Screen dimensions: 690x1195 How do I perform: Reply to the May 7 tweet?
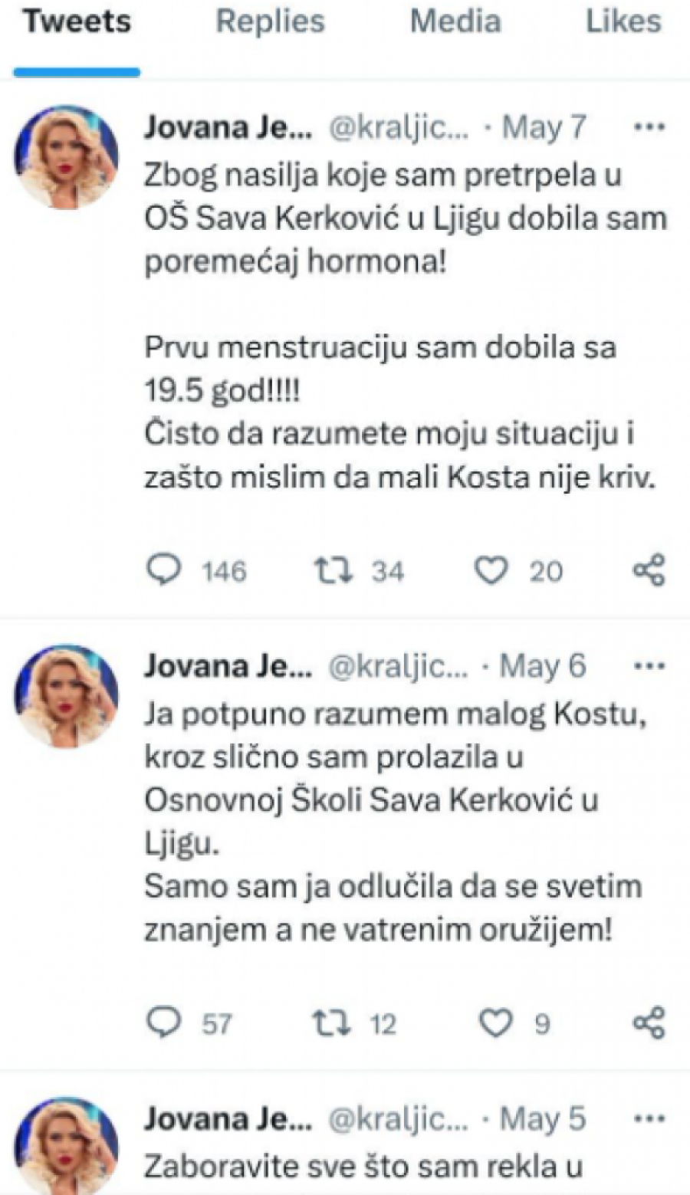(164, 570)
